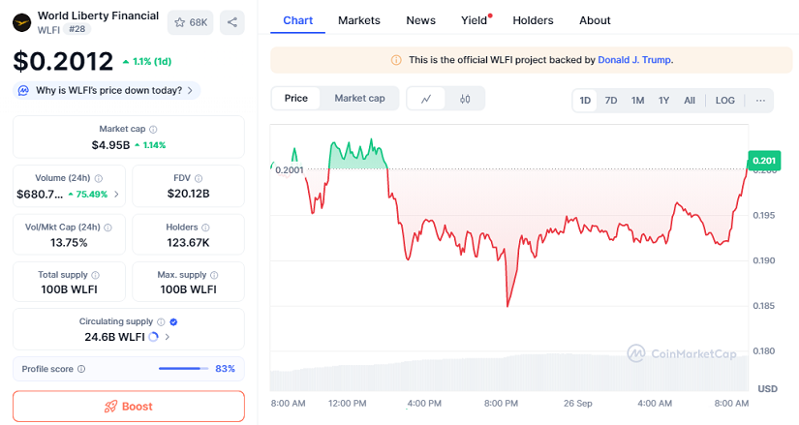Open Circulating supply info icon
This screenshot has width=799, height=425.
(x=161, y=322)
